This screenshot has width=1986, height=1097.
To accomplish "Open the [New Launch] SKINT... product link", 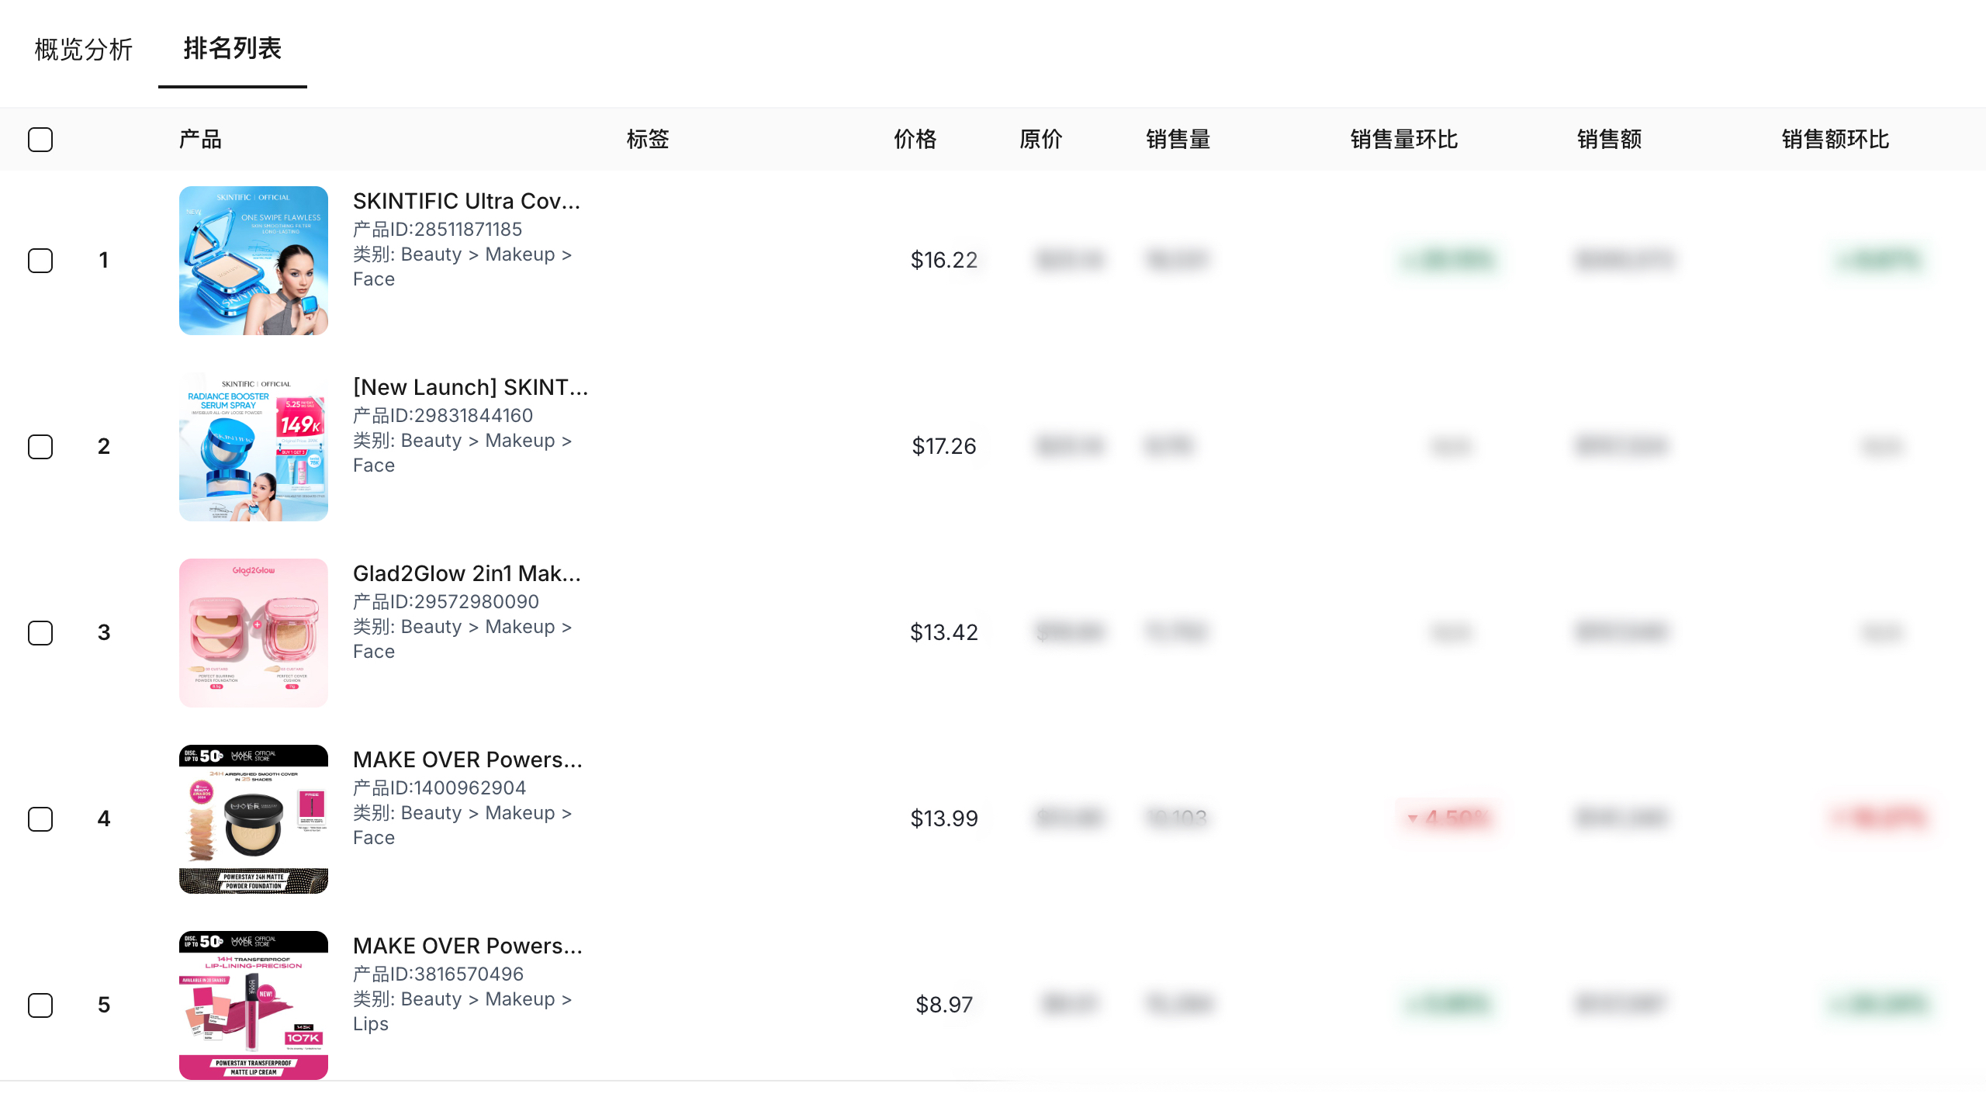I will 470,387.
